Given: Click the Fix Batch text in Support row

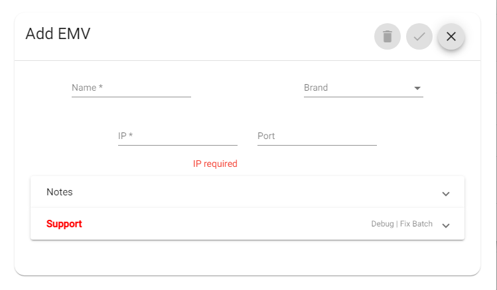Looking at the screenshot, I should tap(416, 224).
